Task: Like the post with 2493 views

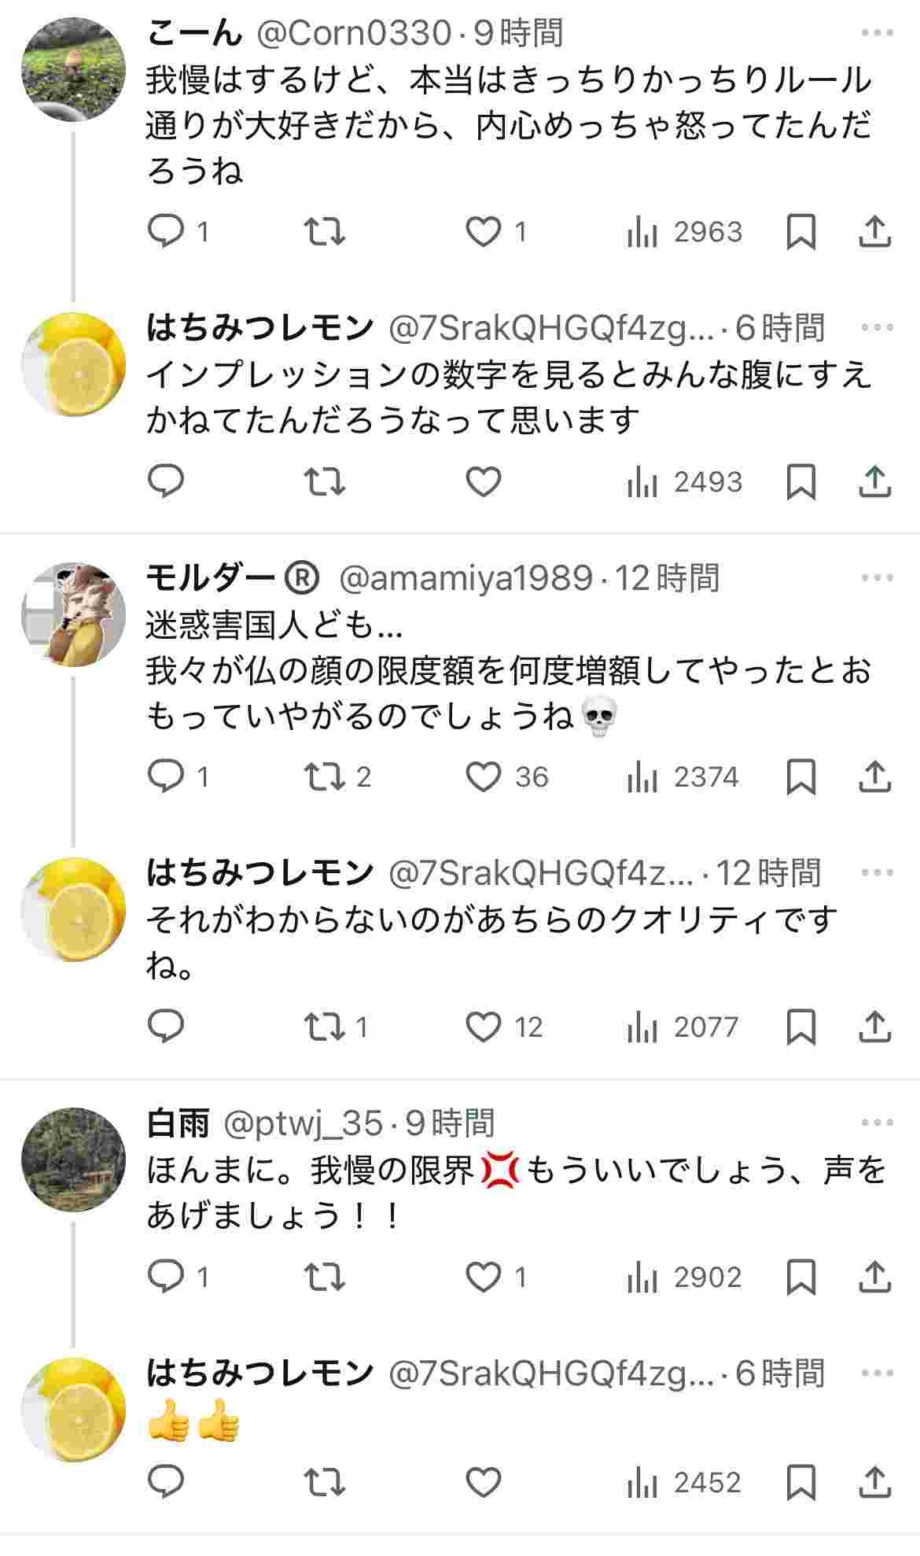Action: tap(484, 481)
